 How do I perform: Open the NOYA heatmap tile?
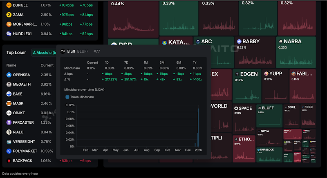tap(269, 138)
